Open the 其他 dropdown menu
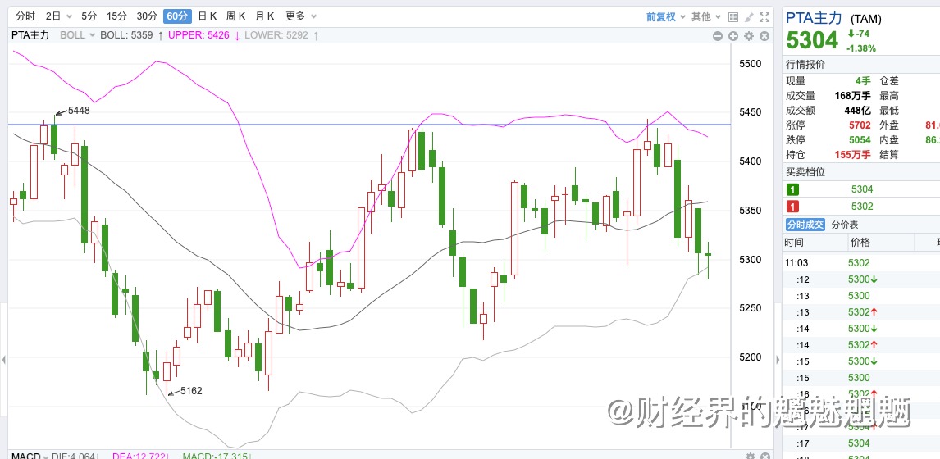The image size is (940, 459). pos(705,16)
